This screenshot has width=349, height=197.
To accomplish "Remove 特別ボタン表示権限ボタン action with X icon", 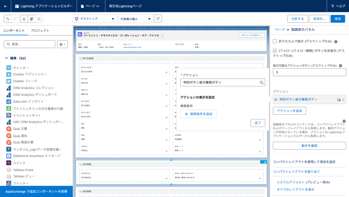I will [x=343, y=100].
